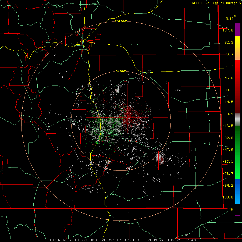Click the 100 NMI range ring label
The width and height of the screenshot is (242, 242).
[x=121, y=21]
